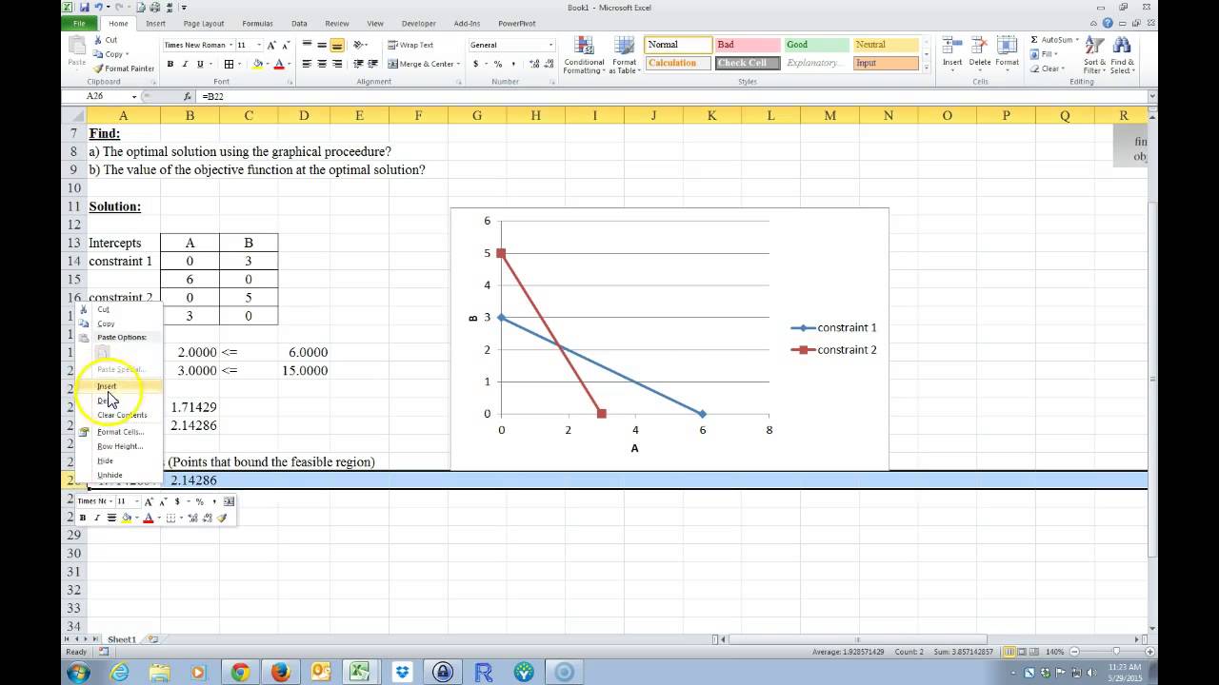Apply the Bad cell style
Viewport: 1219px width, 685px height.
click(748, 45)
